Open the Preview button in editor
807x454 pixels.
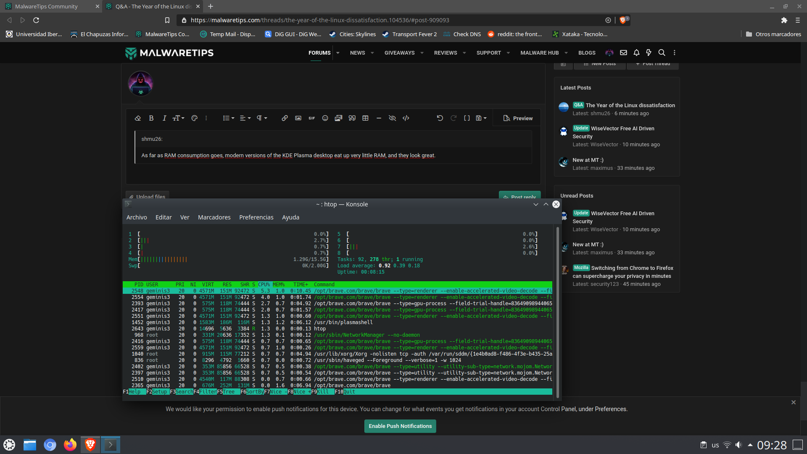click(x=518, y=118)
